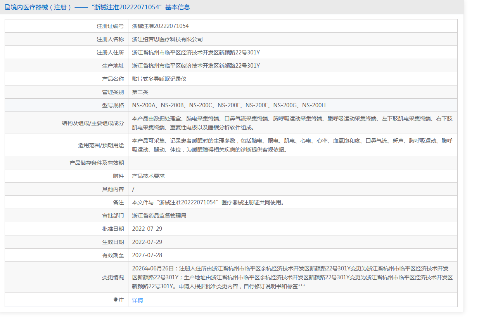Click 产品技术要求 attachment value
Screen dimensions: 479x317
coord(149,176)
